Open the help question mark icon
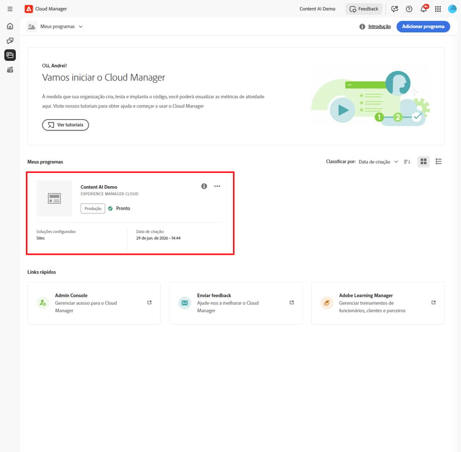Viewport: 461px width, 452px height. 409,9
